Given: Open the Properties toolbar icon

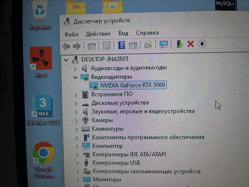Looking at the screenshot, I should click(106, 46).
